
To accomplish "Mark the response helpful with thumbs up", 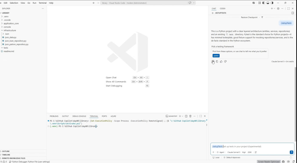I will (221, 62).
